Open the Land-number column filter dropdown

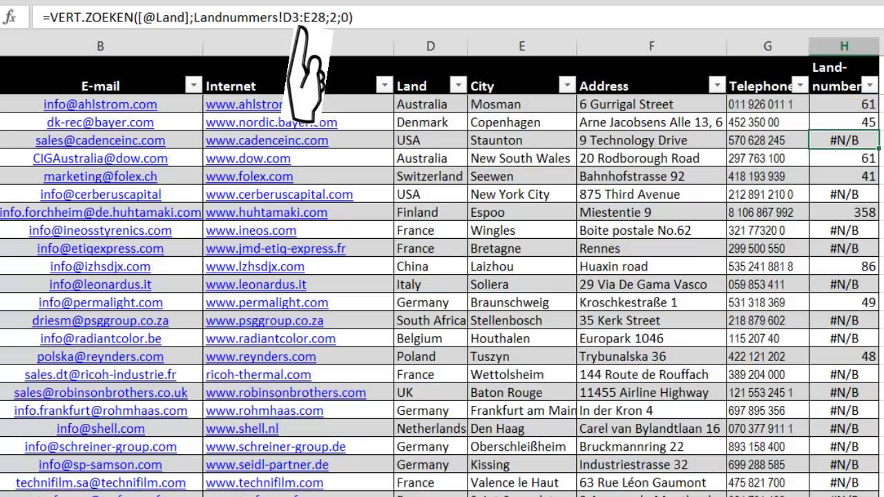[x=870, y=85]
